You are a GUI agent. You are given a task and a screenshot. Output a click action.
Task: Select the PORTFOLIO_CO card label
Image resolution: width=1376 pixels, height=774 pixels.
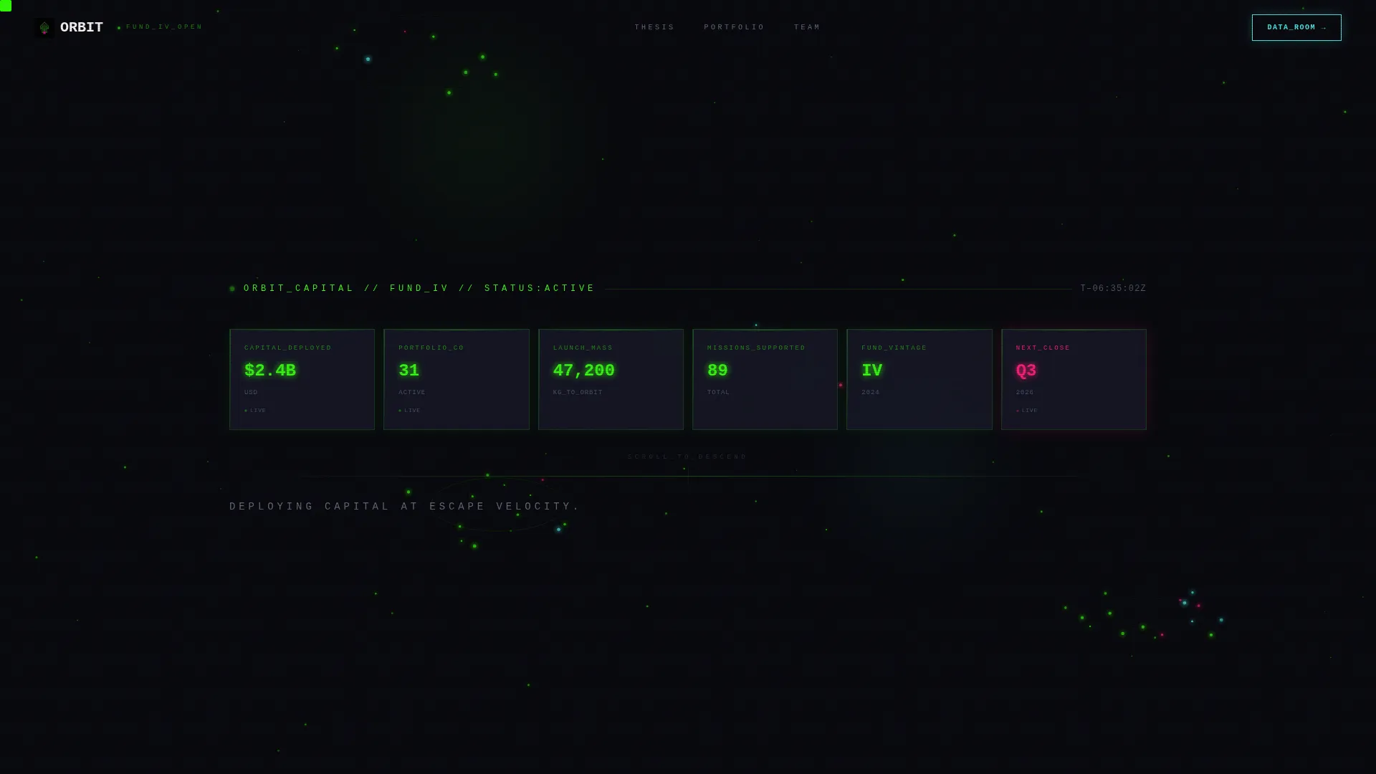click(x=431, y=348)
